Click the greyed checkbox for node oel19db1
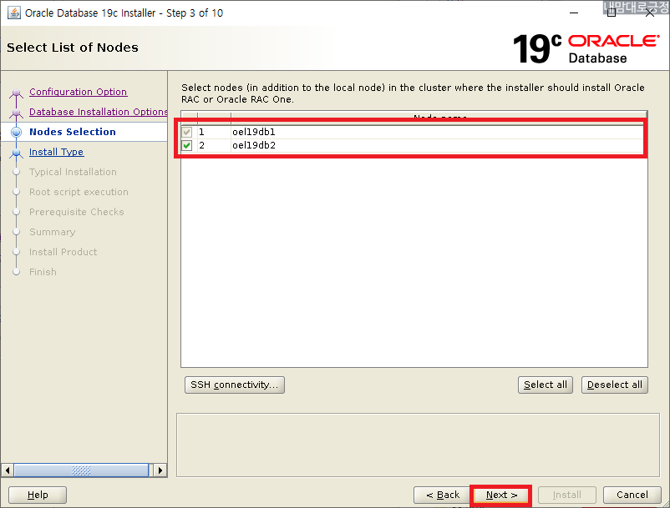The width and height of the screenshot is (670, 508). click(x=187, y=132)
